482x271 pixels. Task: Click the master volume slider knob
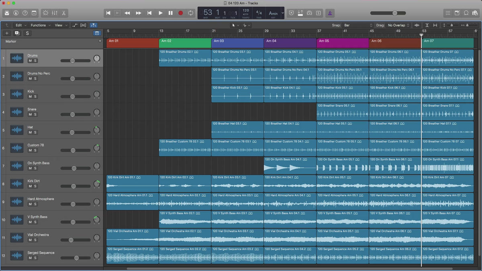pos(395,13)
